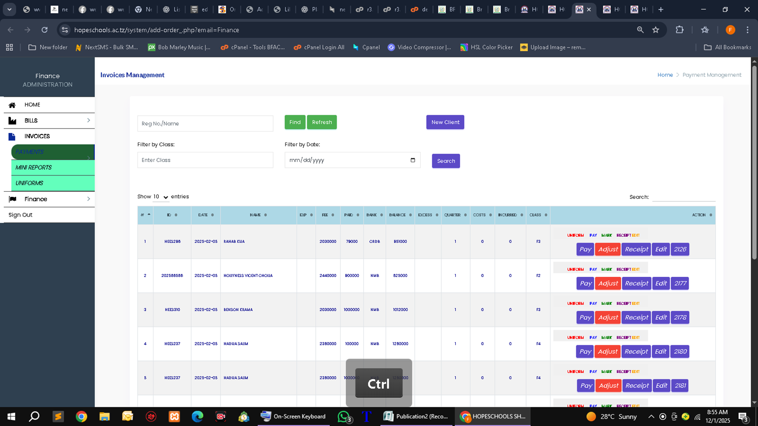758x426 pixels.
Task: Click the HOME house icon in sidebar
Action: tap(12, 105)
